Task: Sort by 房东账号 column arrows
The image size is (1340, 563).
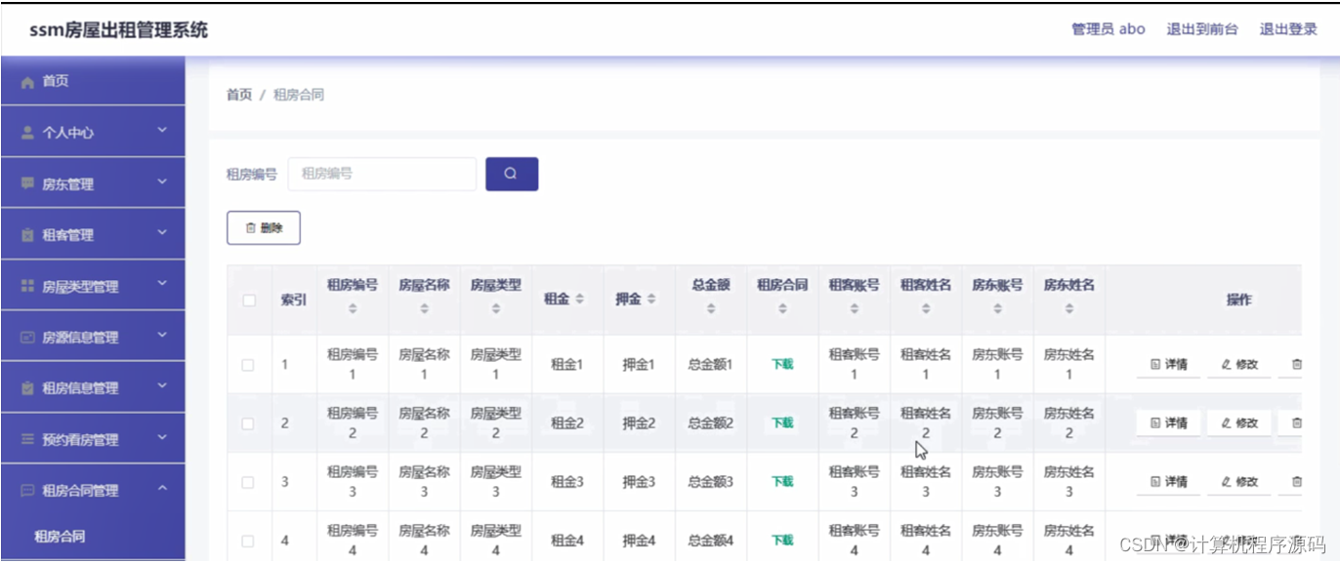Action: point(997,308)
